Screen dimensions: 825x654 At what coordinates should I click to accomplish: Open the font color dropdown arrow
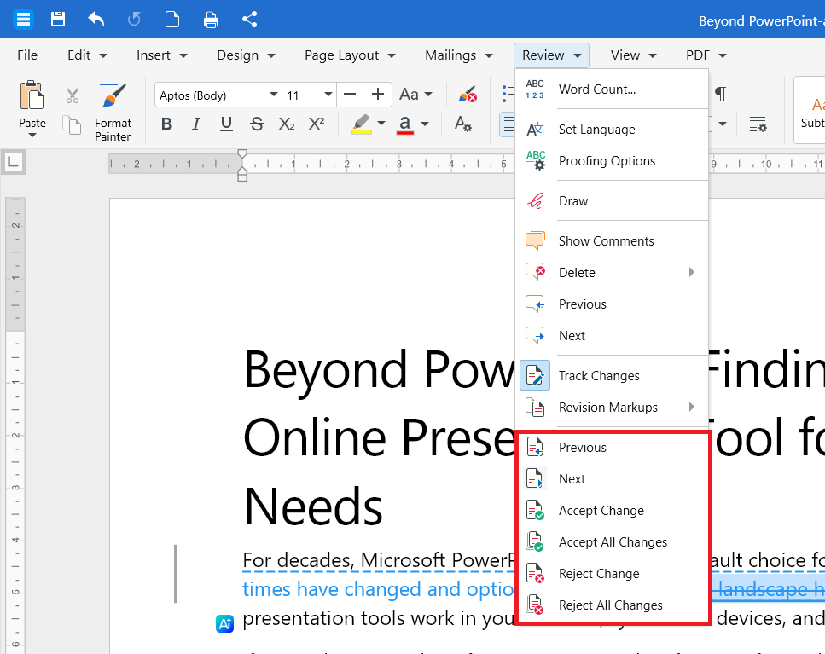[x=425, y=124]
